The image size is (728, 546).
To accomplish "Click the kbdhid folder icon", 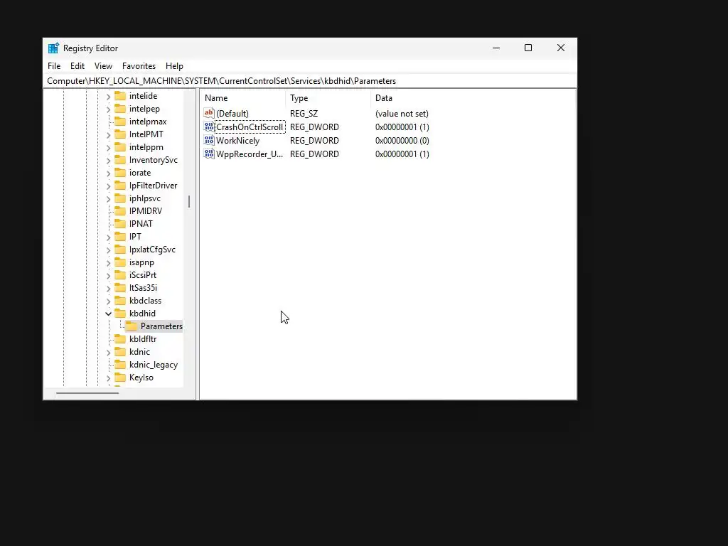I will tap(120, 314).
